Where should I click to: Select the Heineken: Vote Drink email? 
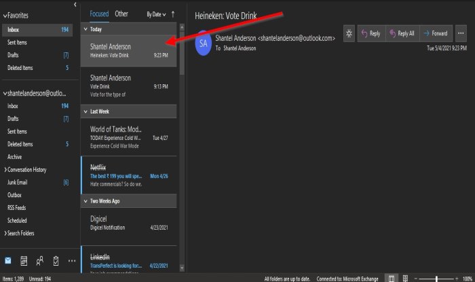click(129, 51)
